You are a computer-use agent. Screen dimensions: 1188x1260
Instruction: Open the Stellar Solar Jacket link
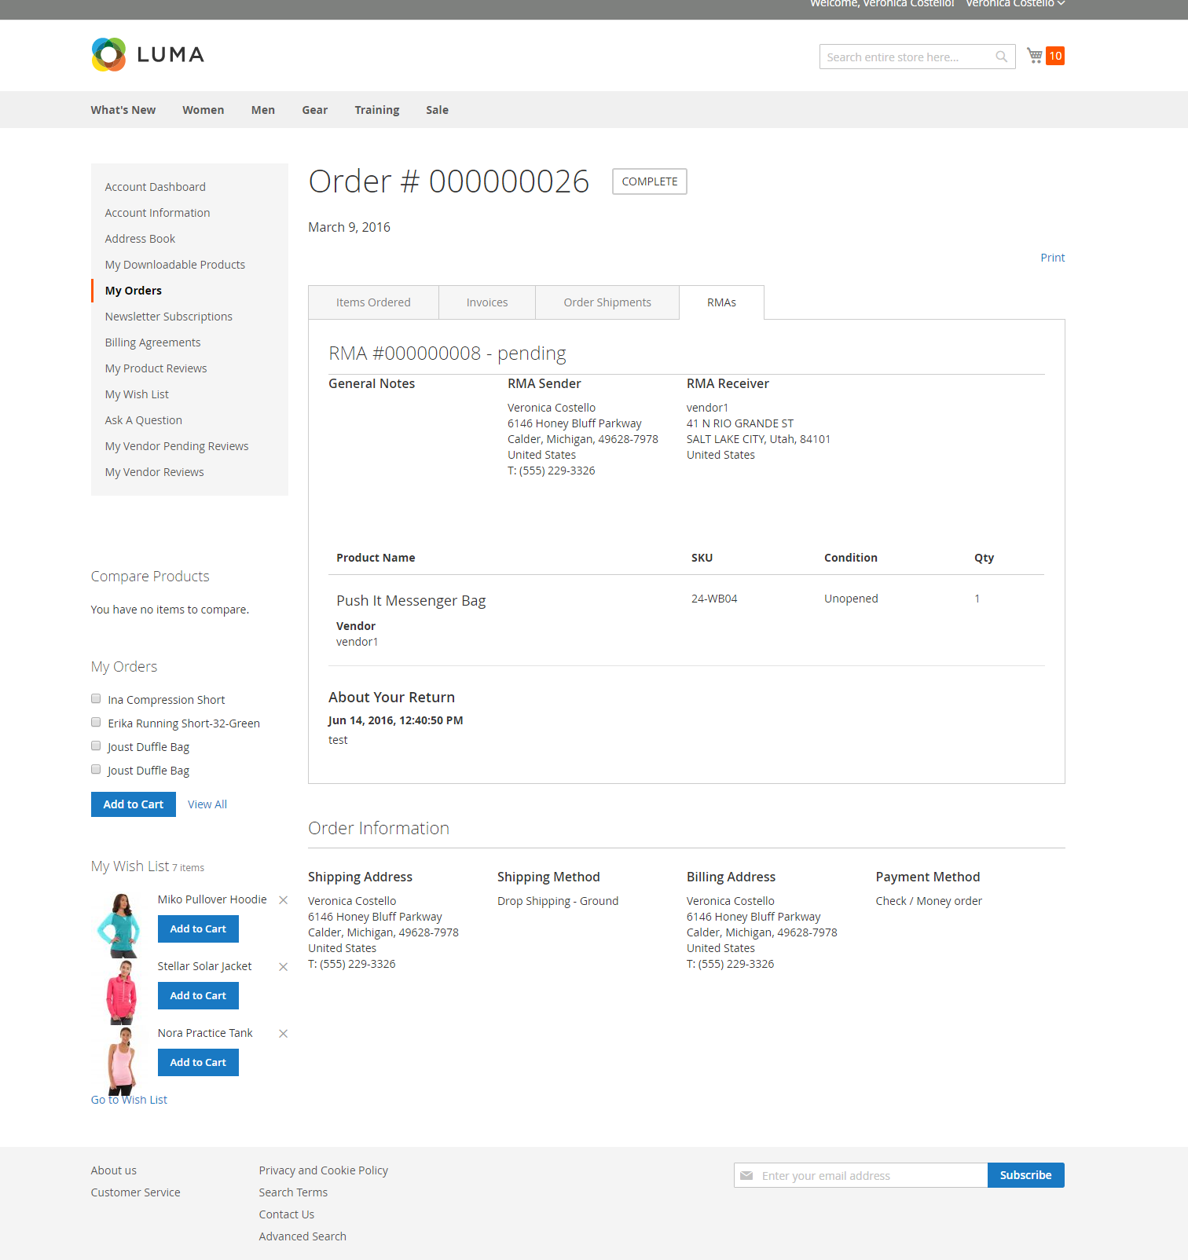[x=205, y=966]
